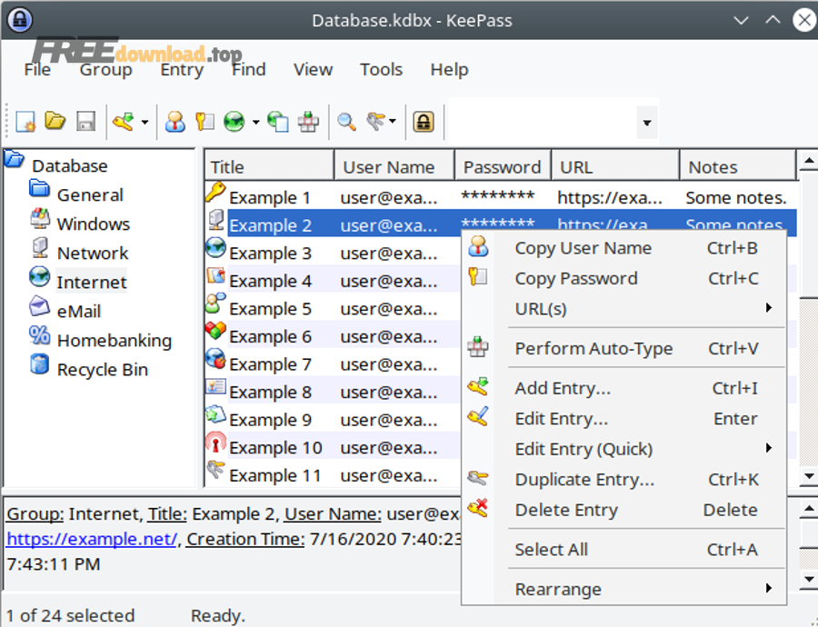Screen dimensions: 818x627
Task: Select the Homebanking group in the tree
Action: point(114,341)
